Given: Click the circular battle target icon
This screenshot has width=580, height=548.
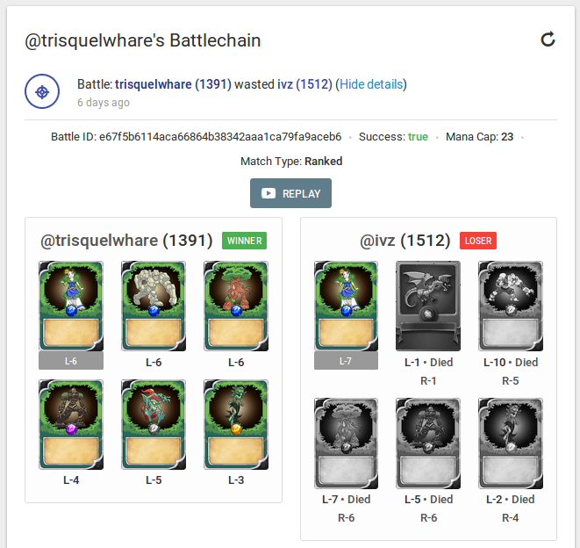Looking at the screenshot, I should [x=42, y=91].
